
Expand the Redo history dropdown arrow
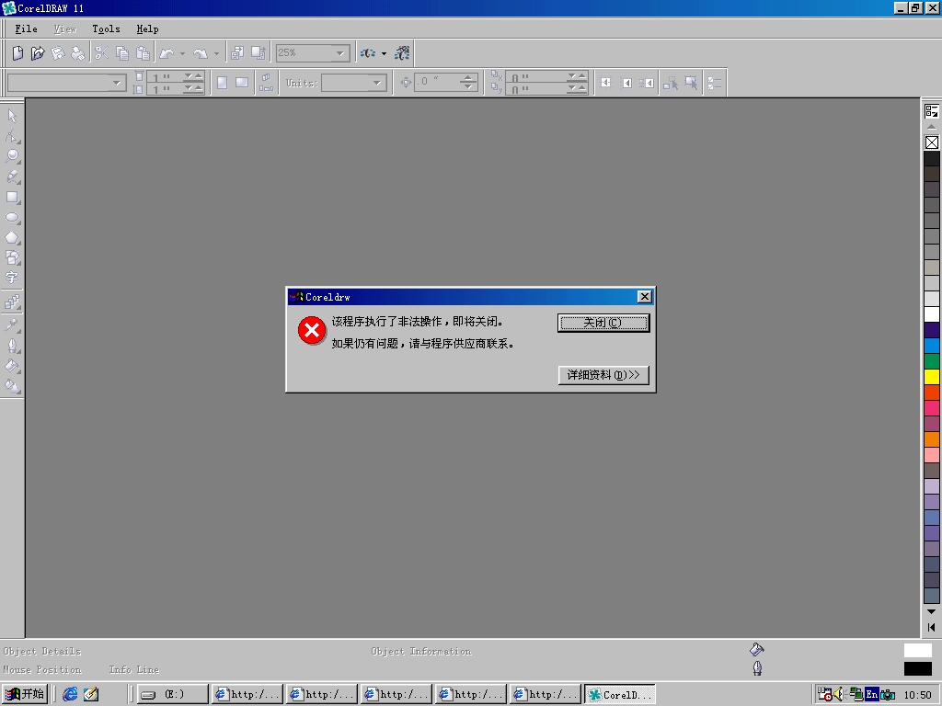tap(216, 53)
